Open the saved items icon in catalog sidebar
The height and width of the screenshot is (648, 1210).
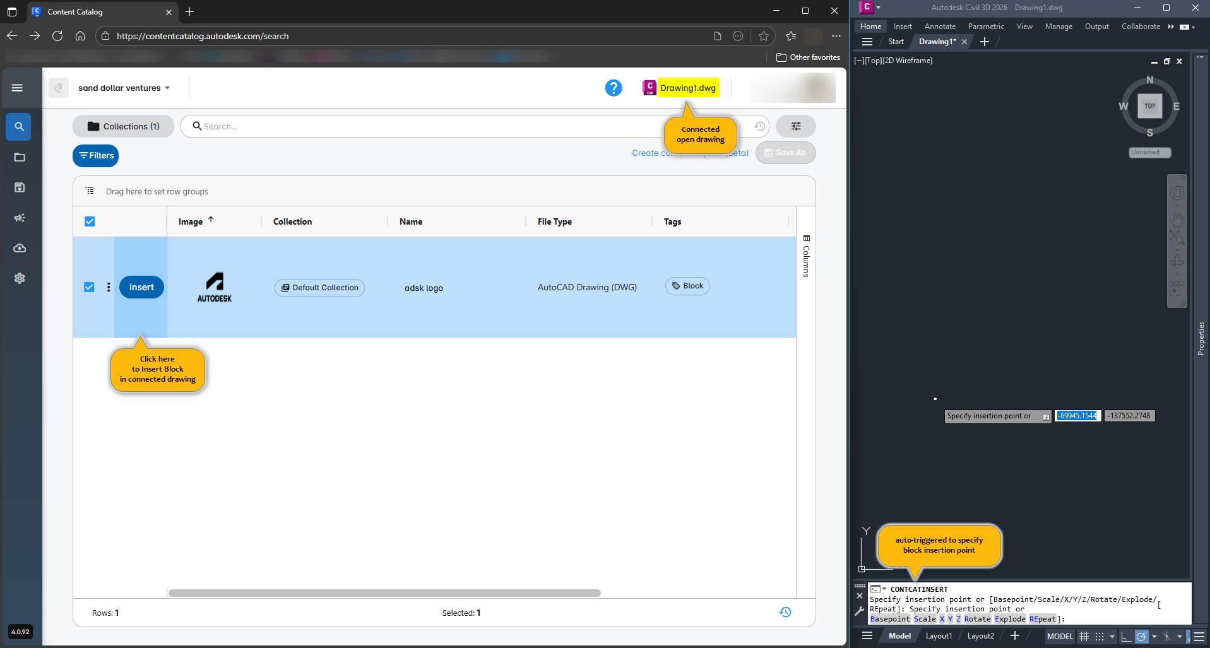tap(19, 187)
